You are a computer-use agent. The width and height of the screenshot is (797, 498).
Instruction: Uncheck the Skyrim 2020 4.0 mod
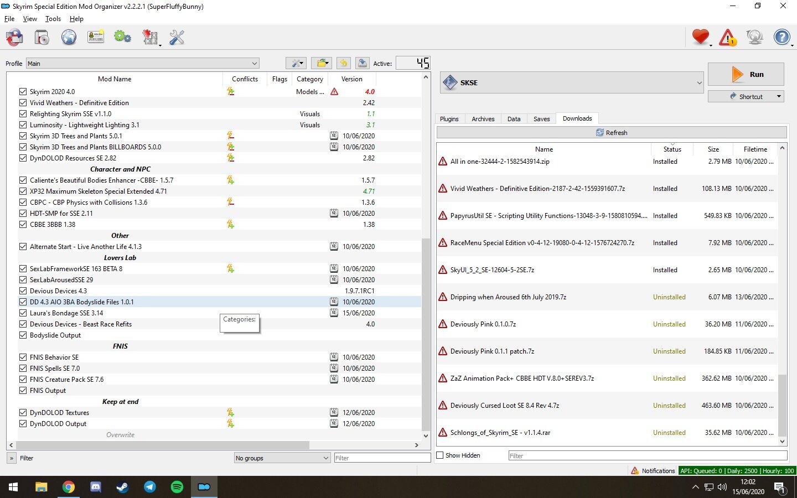tap(23, 92)
